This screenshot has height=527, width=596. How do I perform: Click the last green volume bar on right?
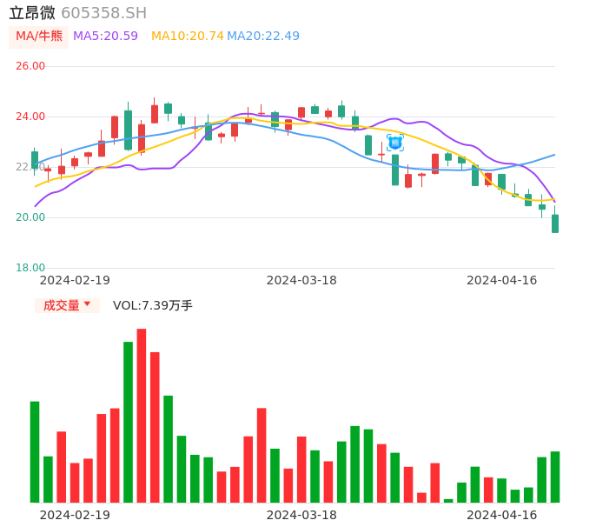tap(555, 477)
